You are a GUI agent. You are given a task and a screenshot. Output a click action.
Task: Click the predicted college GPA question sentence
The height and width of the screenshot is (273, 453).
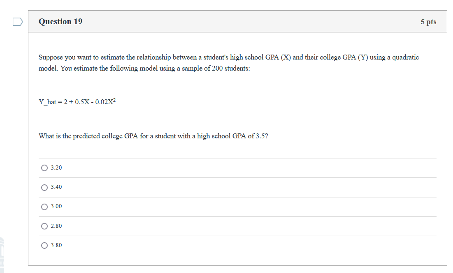153,136
